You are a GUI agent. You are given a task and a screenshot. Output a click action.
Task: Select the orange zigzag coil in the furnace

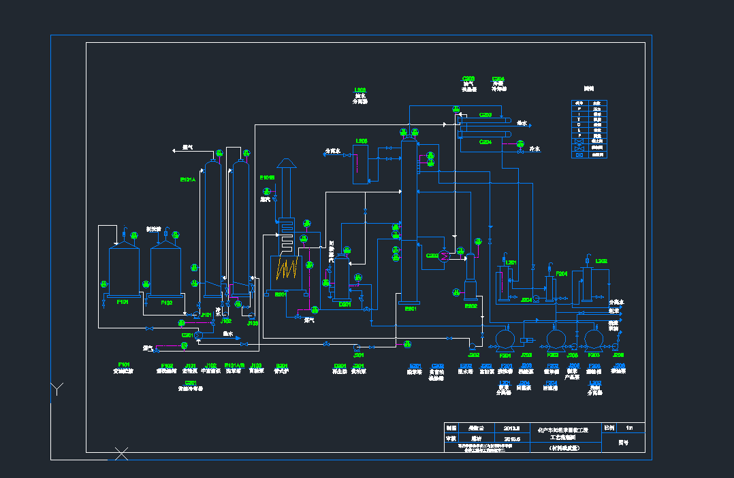pos(287,270)
